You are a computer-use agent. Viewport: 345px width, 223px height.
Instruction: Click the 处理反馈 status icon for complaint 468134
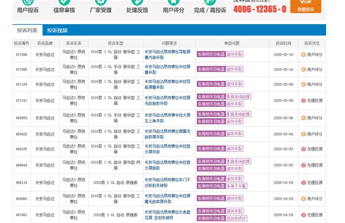point(304,183)
